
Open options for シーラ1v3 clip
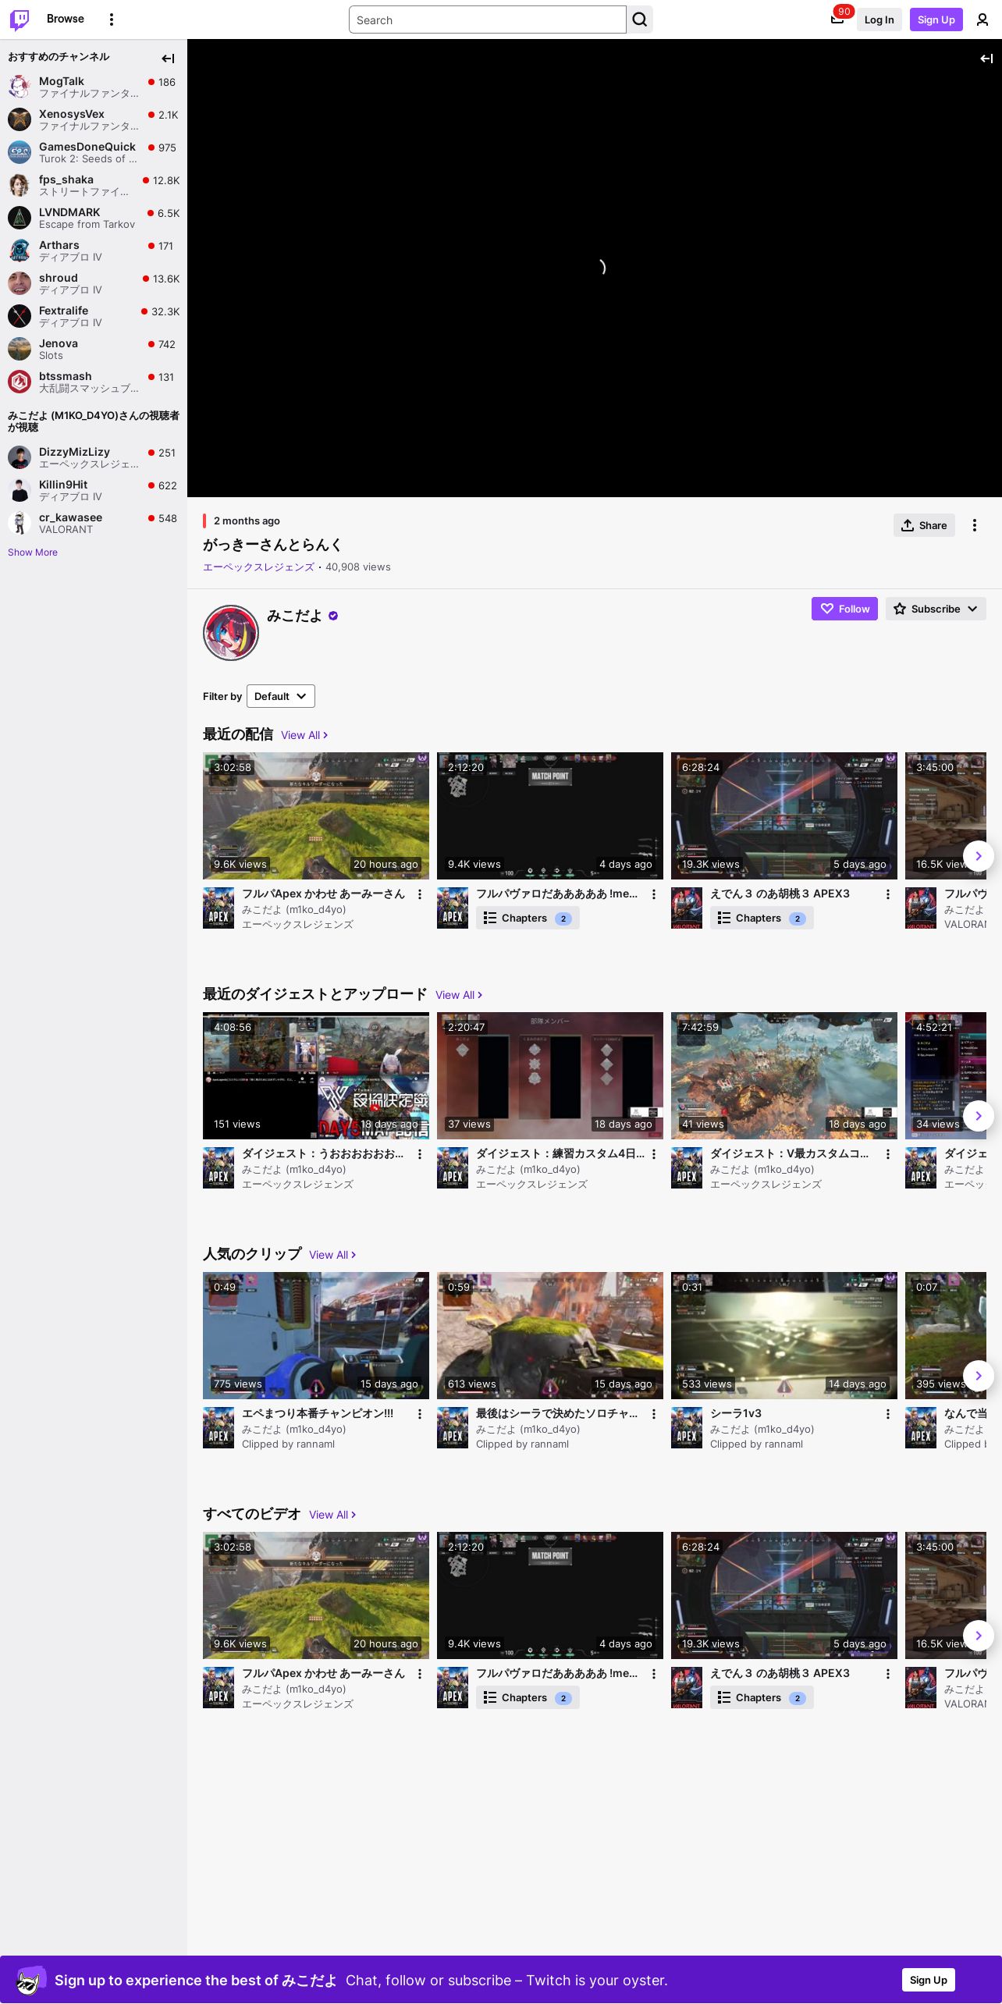coord(888,1414)
